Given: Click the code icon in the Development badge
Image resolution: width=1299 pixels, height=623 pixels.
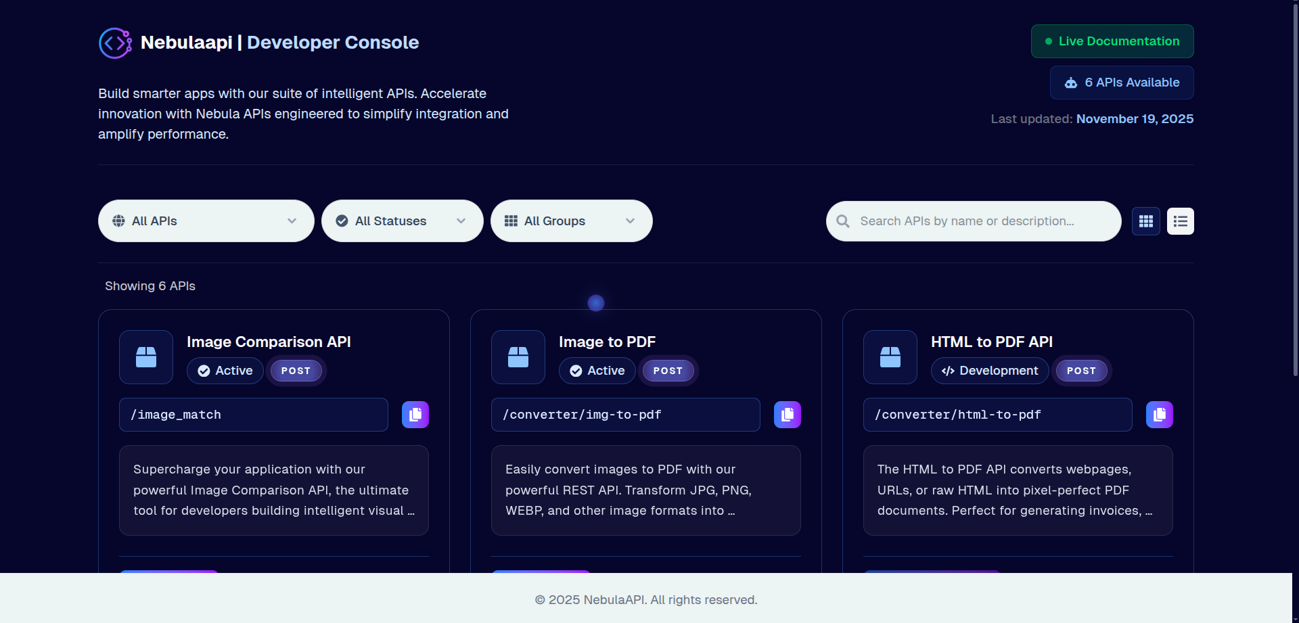Looking at the screenshot, I should click(x=947, y=371).
